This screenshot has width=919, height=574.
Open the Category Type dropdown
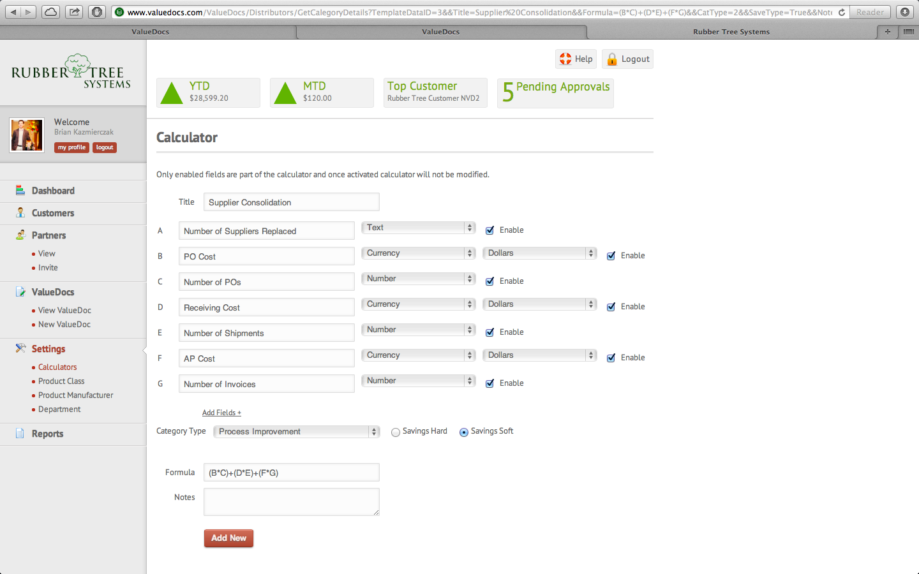[296, 432]
